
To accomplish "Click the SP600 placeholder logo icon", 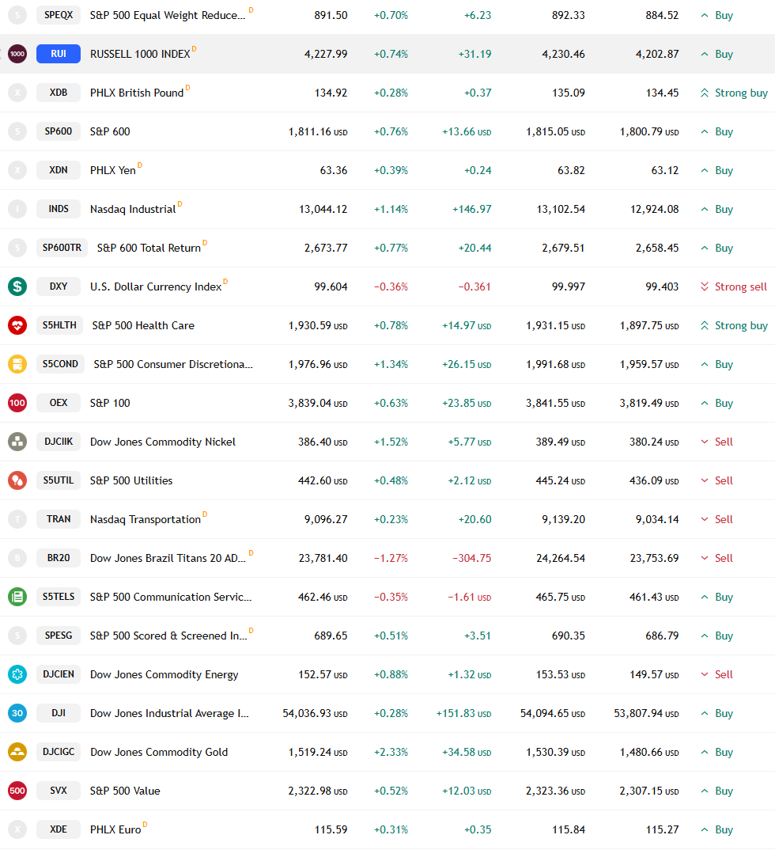I will pos(17,131).
